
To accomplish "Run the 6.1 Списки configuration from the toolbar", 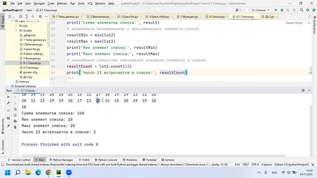I will [x=276, y=10].
